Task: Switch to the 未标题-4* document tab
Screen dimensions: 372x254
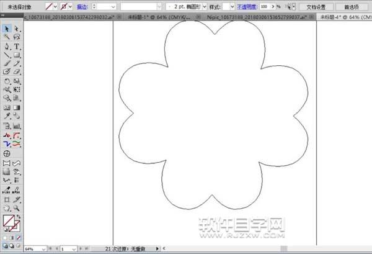Action: click(346, 17)
